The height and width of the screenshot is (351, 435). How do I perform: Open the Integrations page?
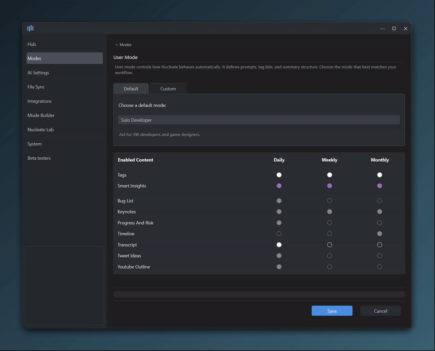[x=65, y=101]
